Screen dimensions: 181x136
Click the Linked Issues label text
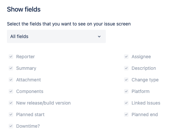pyautogui.click(x=146, y=103)
